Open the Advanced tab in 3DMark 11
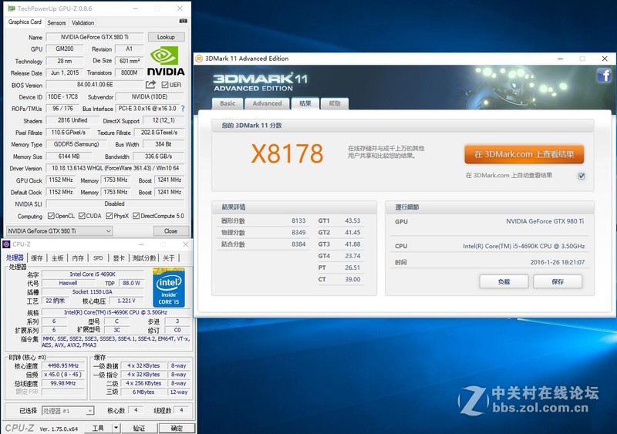 [267, 103]
